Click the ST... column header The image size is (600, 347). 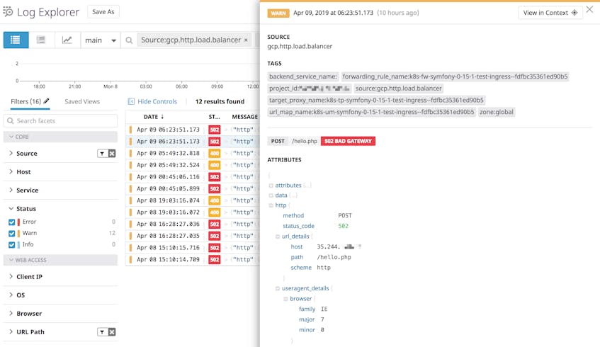pyautogui.click(x=214, y=117)
